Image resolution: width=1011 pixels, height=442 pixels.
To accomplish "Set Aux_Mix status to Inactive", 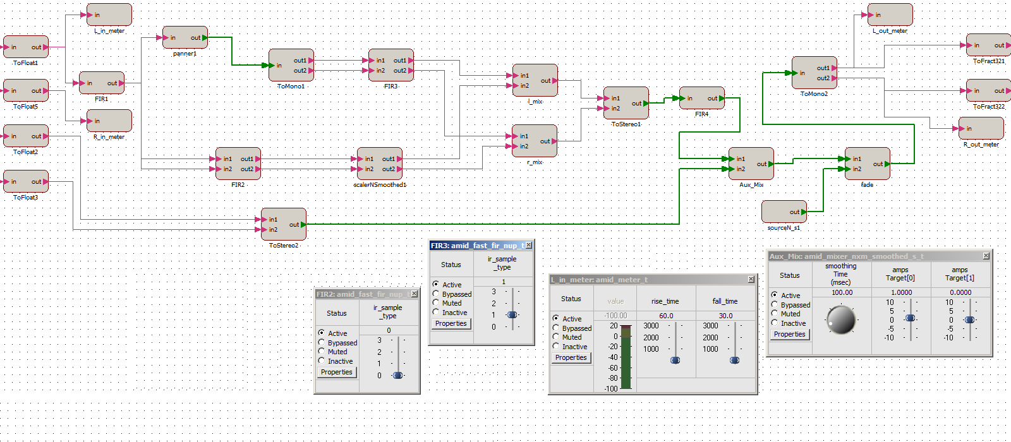I will click(774, 323).
